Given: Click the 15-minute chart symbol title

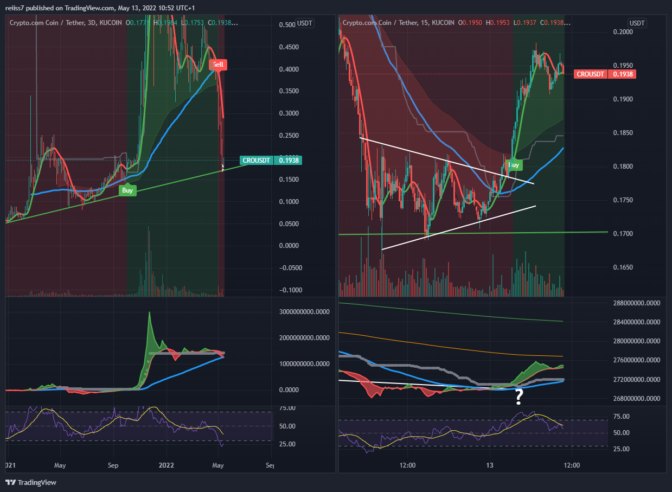Looking at the screenshot, I should (400, 23).
